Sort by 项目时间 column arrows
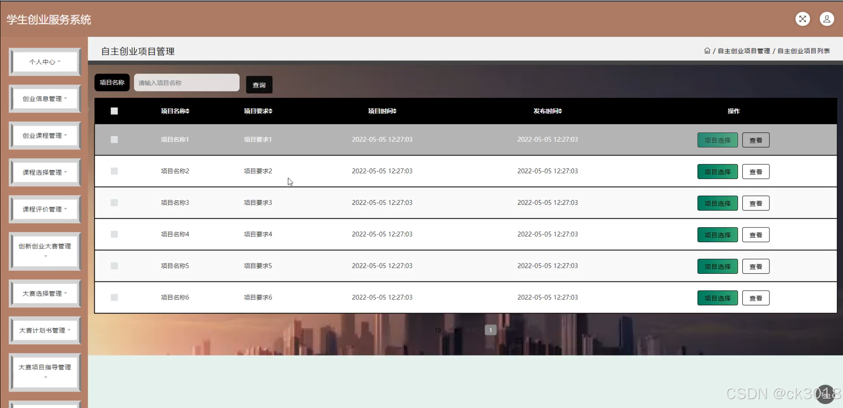 [x=395, y=111]
